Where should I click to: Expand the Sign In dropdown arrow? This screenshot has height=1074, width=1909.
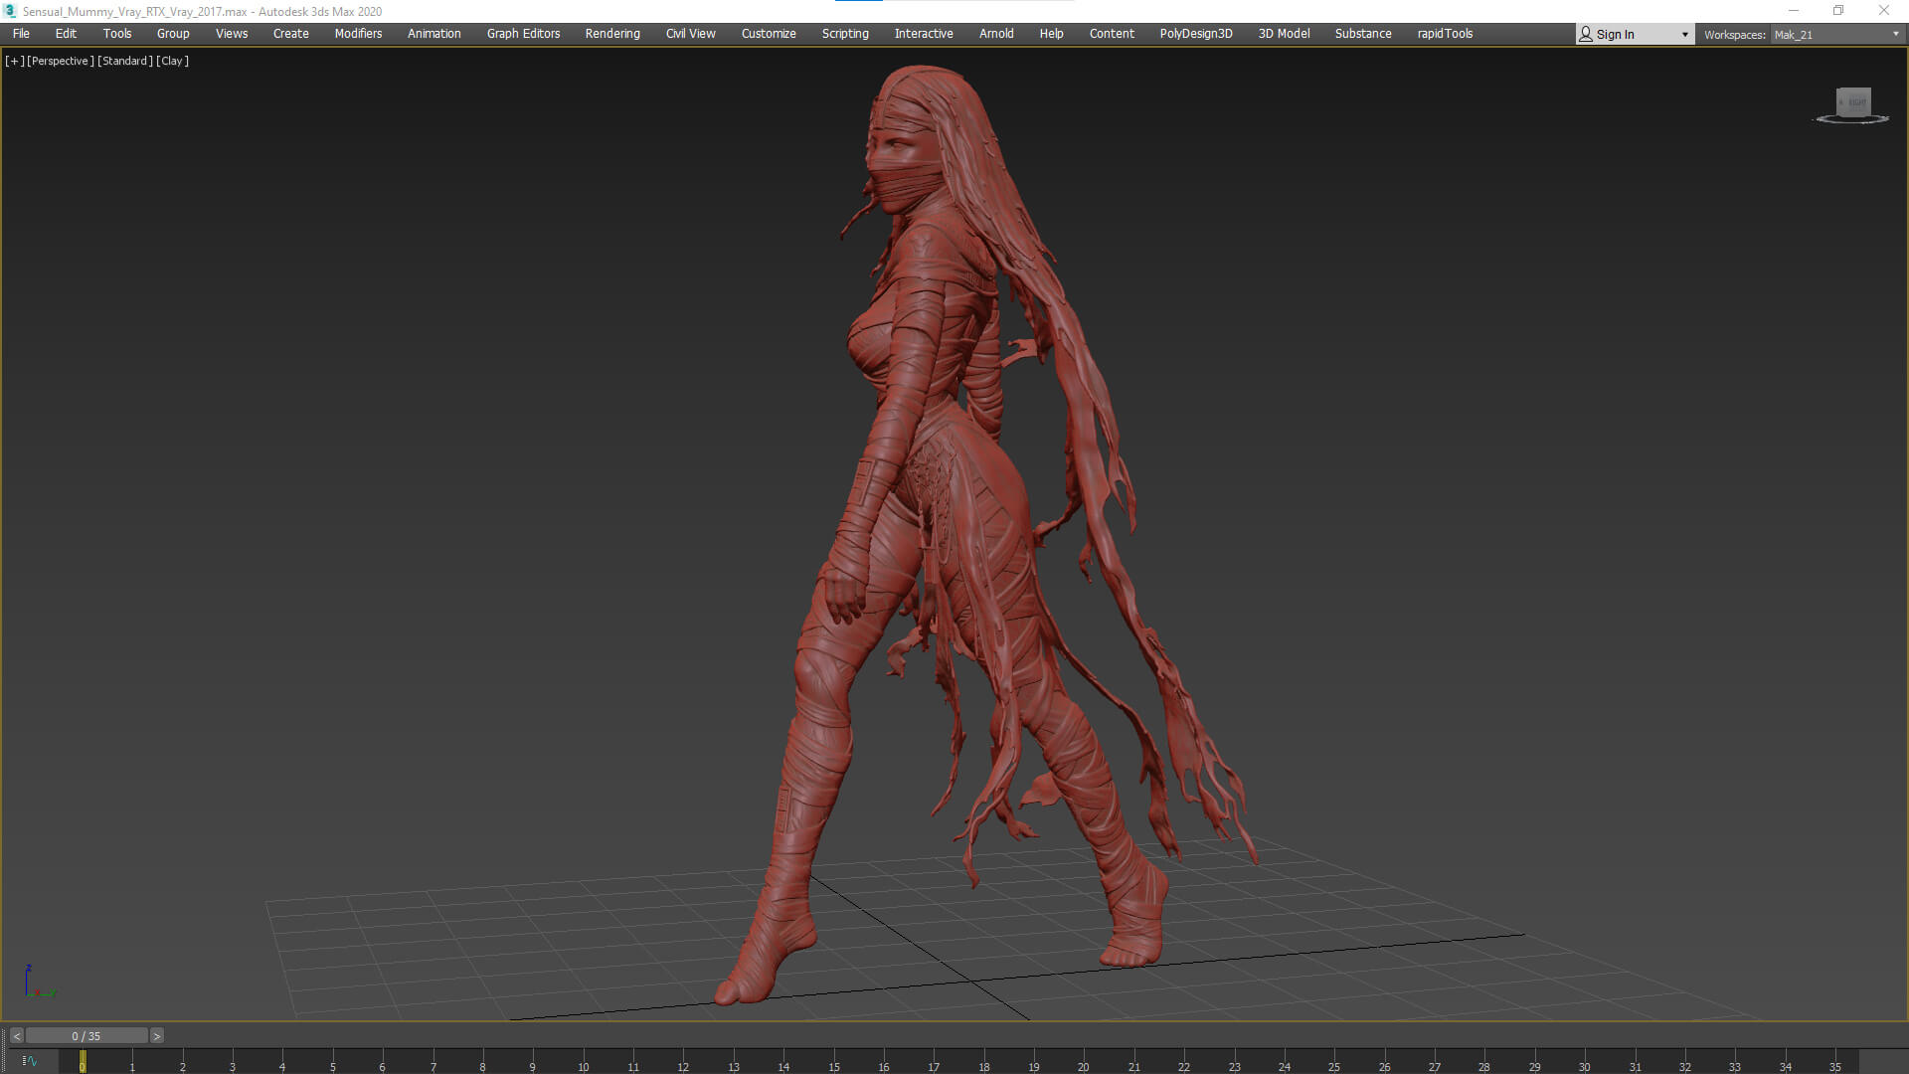pyautogui.click(x=1685, y=35)
